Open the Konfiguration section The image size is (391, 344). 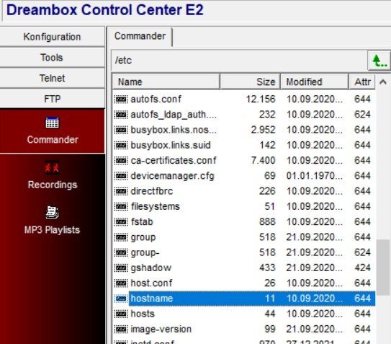(x=52, y=37)
